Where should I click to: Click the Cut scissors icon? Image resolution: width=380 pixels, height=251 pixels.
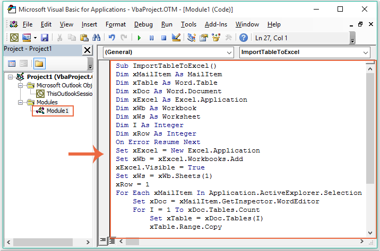point(59,38)
